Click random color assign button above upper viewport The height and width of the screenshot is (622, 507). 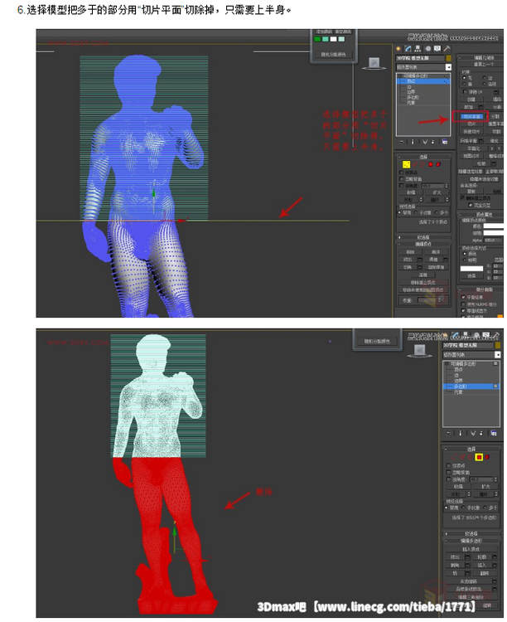click(x=336, y=54)
